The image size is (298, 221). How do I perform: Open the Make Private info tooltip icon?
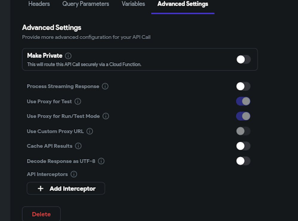pos(68,56)
